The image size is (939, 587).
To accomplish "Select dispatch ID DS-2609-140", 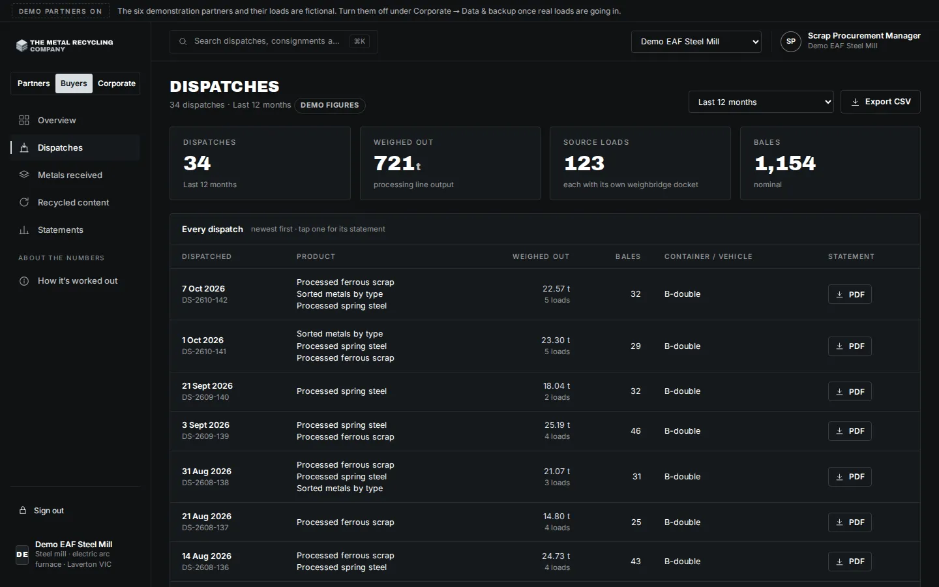I will pyautogui.click(x=205, y=397).
